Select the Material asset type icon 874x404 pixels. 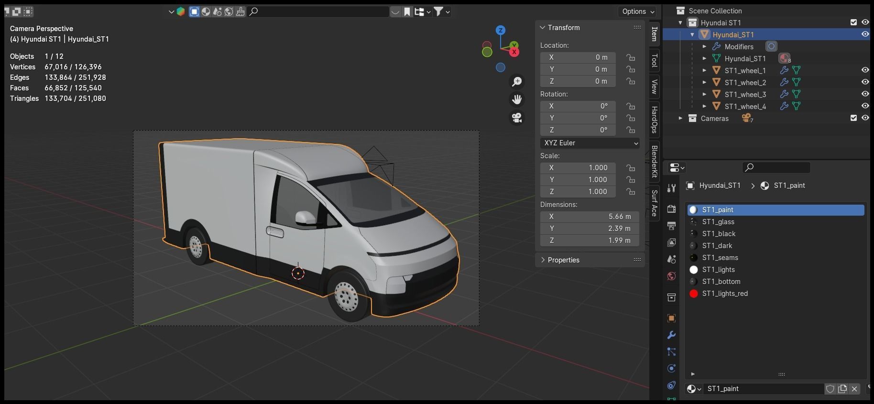pos(206,11)
